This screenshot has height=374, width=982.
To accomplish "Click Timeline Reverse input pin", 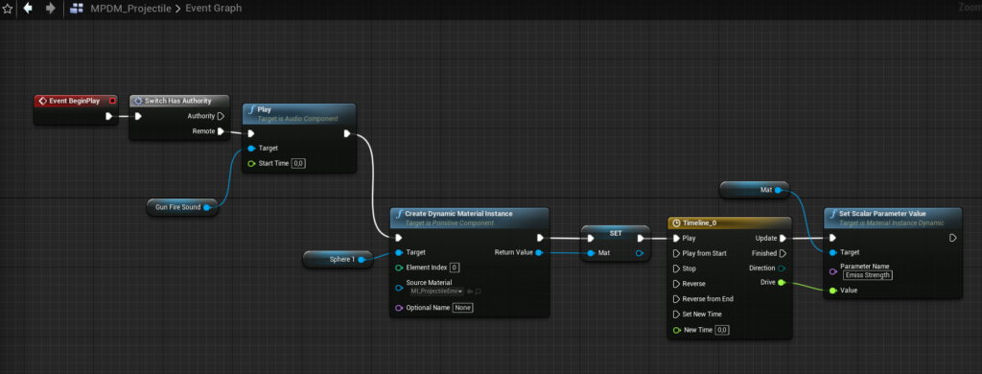I will pyautogui.click(x=676, y=284).
